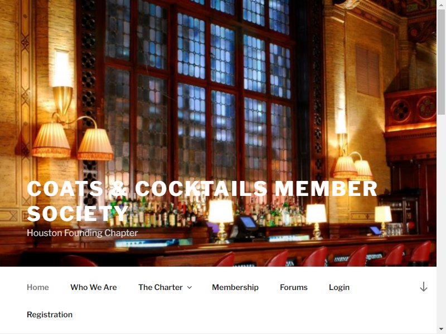This screenshot has width=446, height=334.
Task: Click the liquor bottles behind the bar
Action: 159,213
